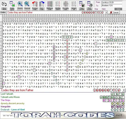The image size is (126, 119).
Task: Click row number 20 header
Action: [1, 87]
